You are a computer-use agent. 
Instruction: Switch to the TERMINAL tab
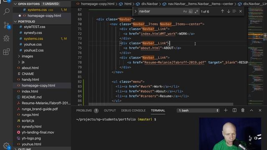[x=158, y=110]
